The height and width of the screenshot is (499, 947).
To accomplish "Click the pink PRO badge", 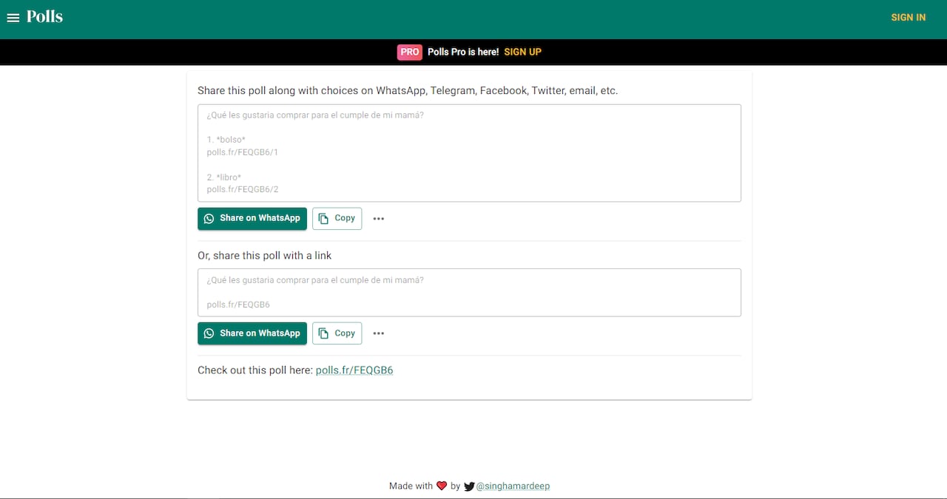I will [409, 52].
